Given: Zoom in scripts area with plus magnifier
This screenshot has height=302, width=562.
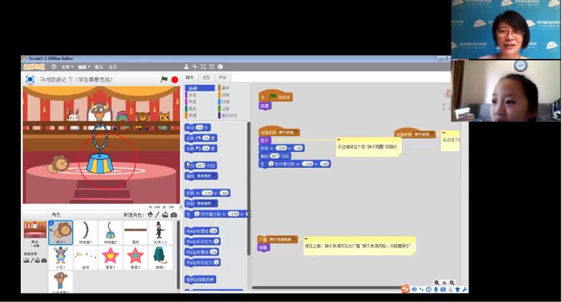Looking at the screenshot, I should click(x=452, y=283).
